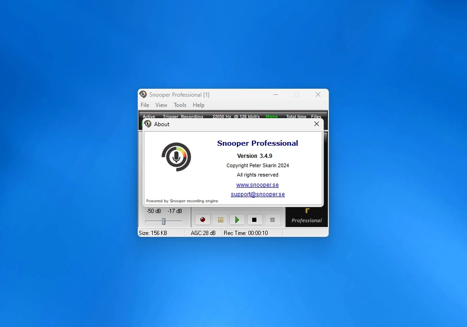Screen dimensions: 467x327
Task: Open the Help menu
Action: 198,105
